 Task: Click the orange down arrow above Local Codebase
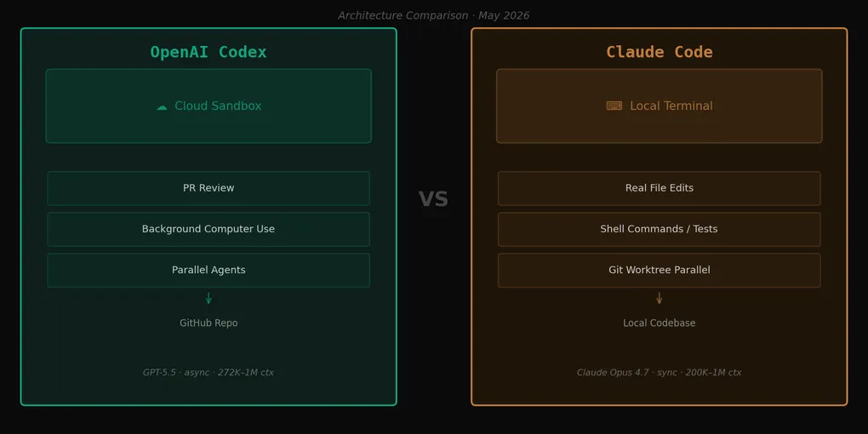[660, 299]
